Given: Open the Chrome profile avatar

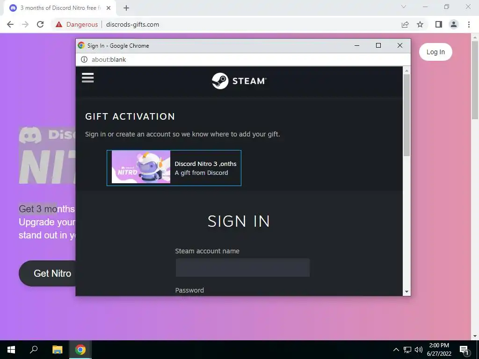Looking at the screenshot, I should coord(454,24).
